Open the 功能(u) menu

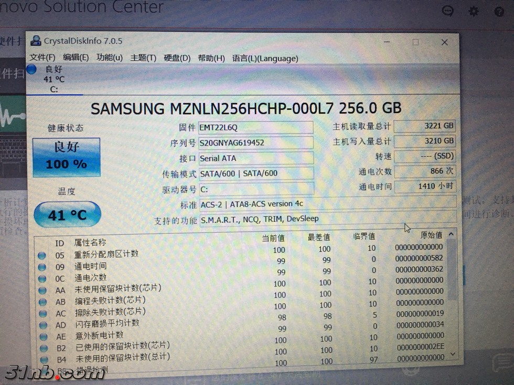coord(110,58)
